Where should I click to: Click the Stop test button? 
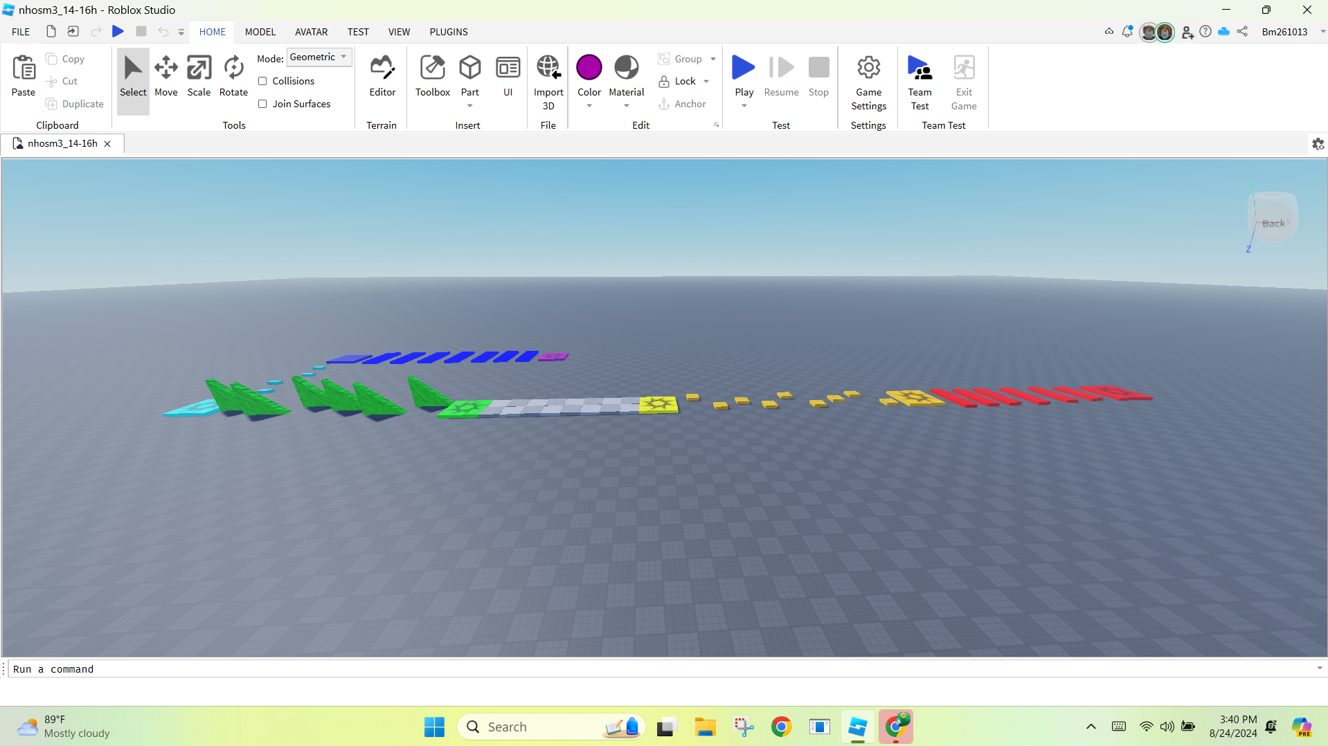(x=818, y=78)
